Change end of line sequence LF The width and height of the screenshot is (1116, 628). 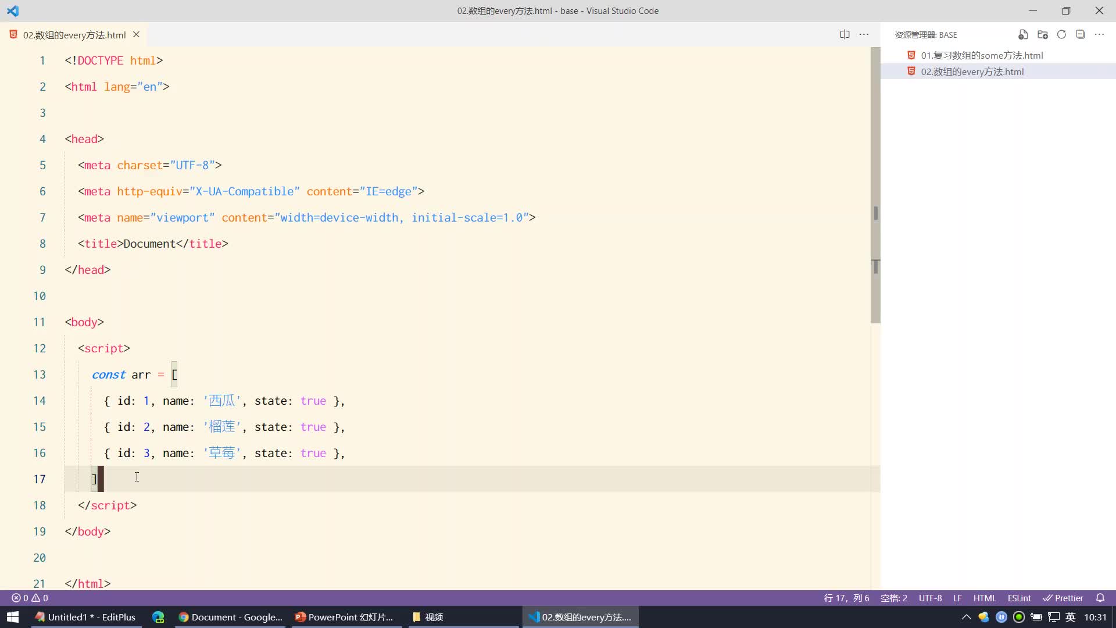tap(957, 598)
